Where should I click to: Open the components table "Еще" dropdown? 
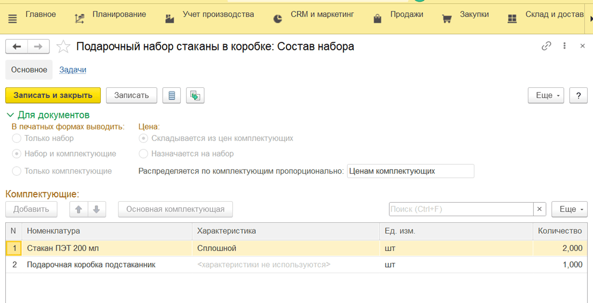[570, 209]
